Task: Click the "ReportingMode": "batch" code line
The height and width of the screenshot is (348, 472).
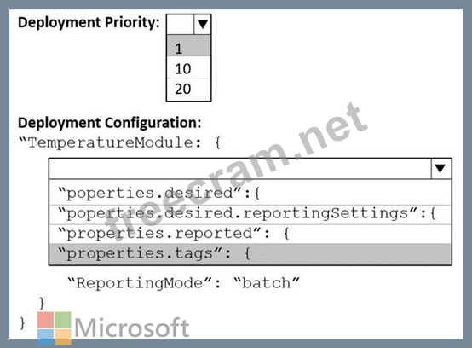Action: pyautogui.click(x=183, y=283)
